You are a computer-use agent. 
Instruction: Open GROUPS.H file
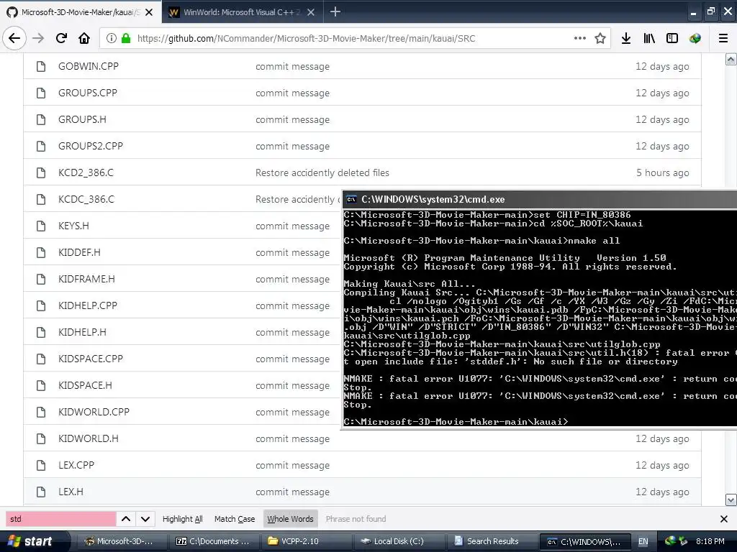(82, 119)
